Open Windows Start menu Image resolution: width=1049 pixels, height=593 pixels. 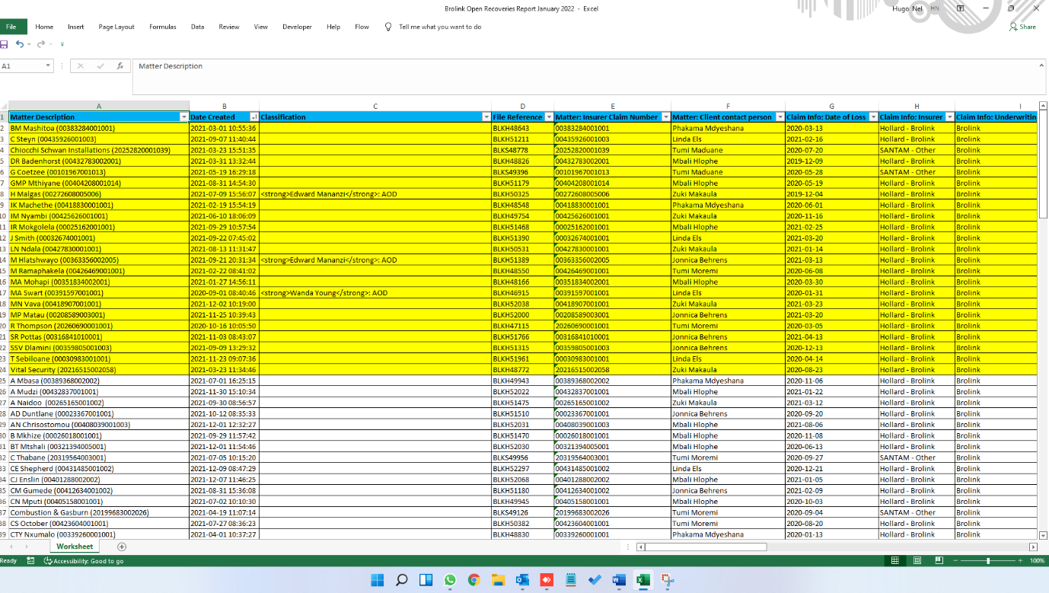(x=378, y=580)
